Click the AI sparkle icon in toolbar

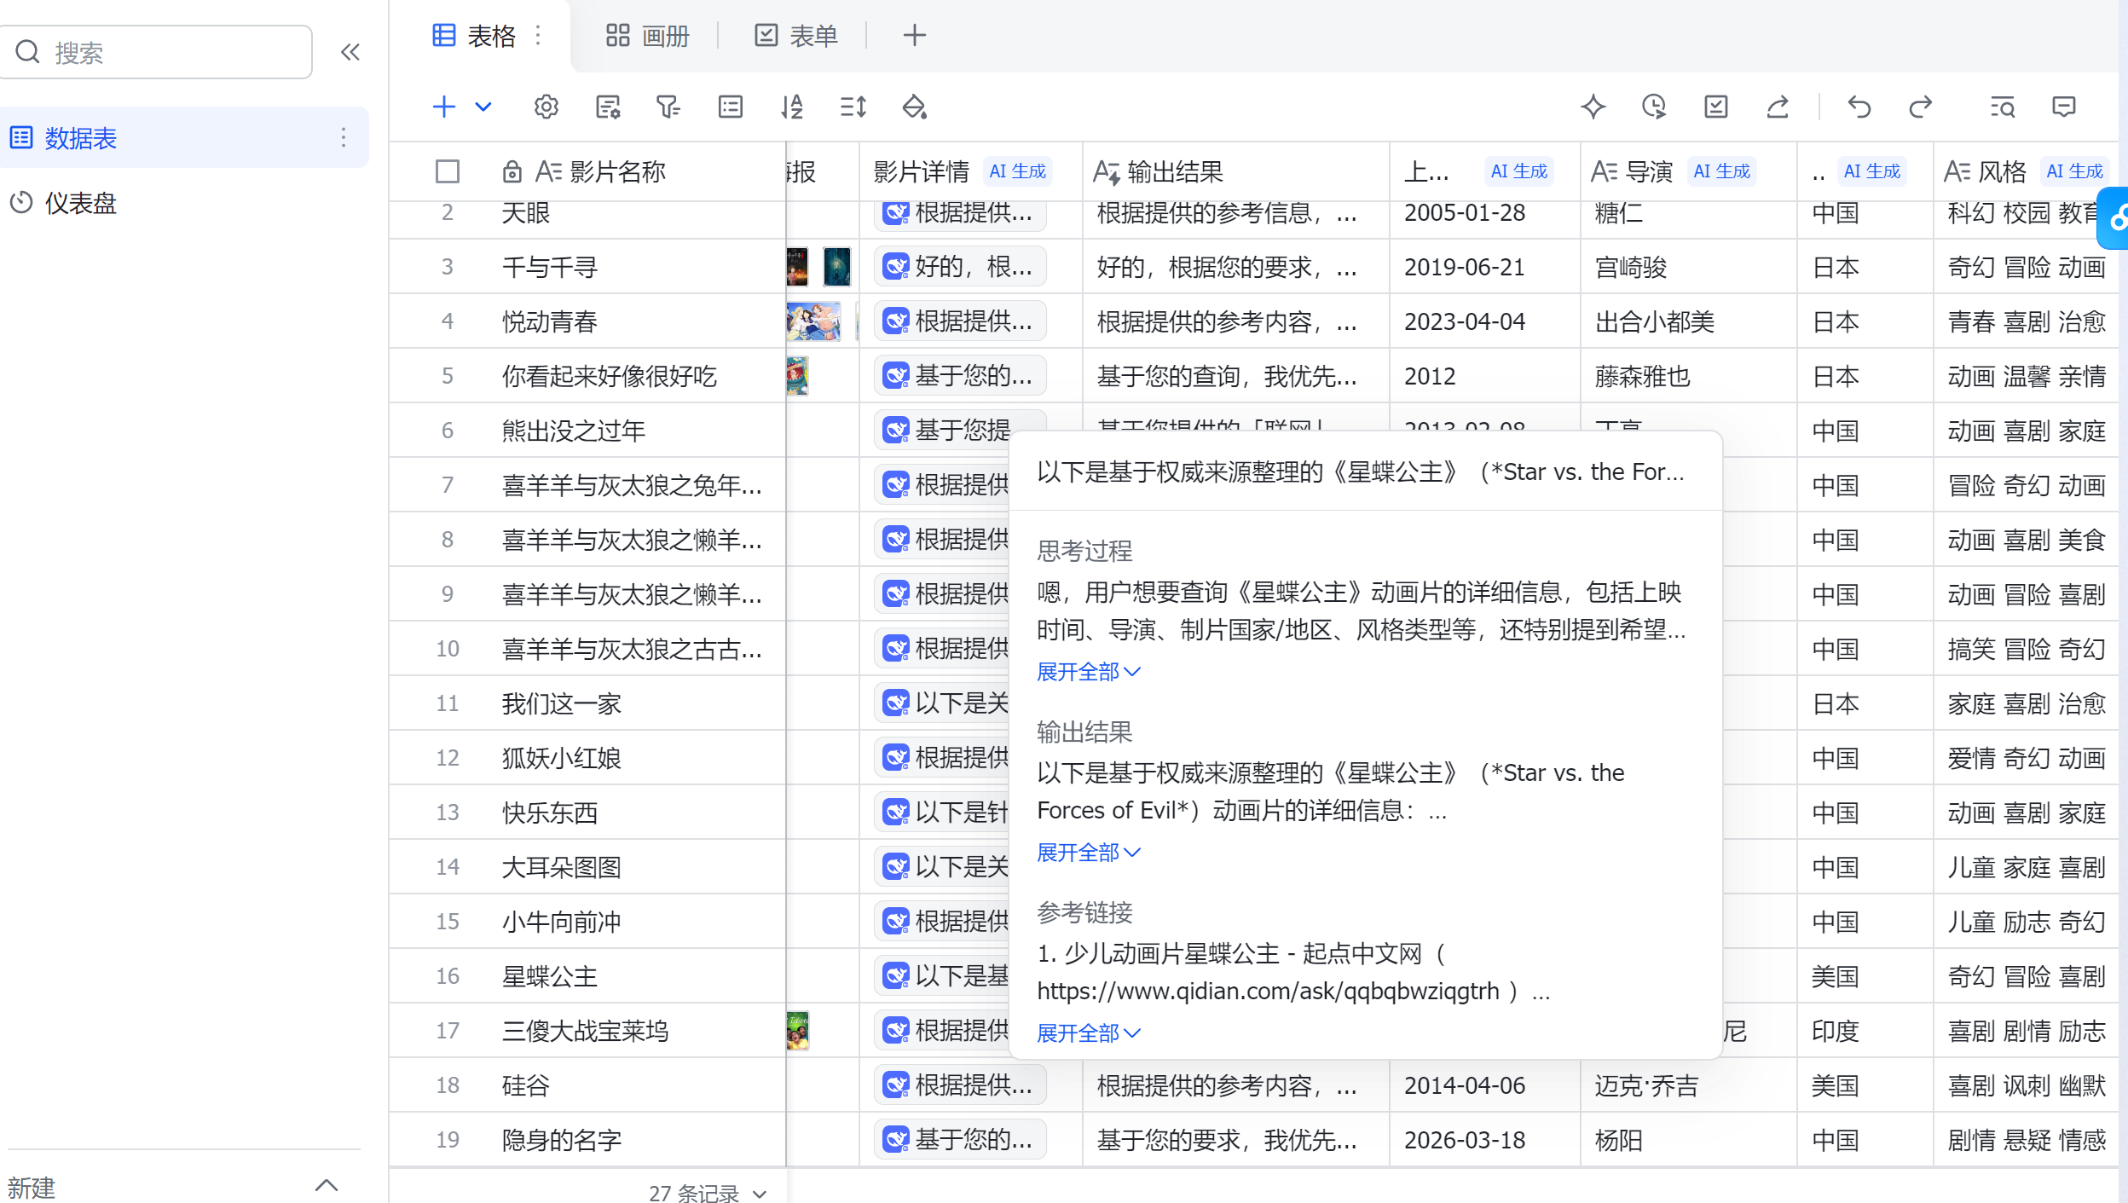tap(1593, 107)
